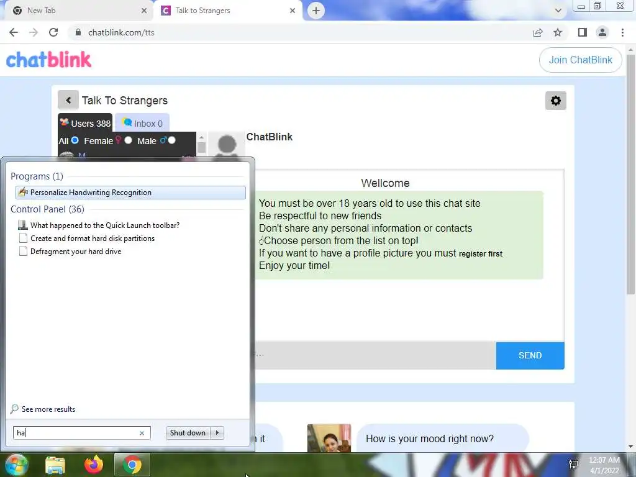
Task: Click the taskbar clock 12:07 AM
Action: click(x=604, y=460)
